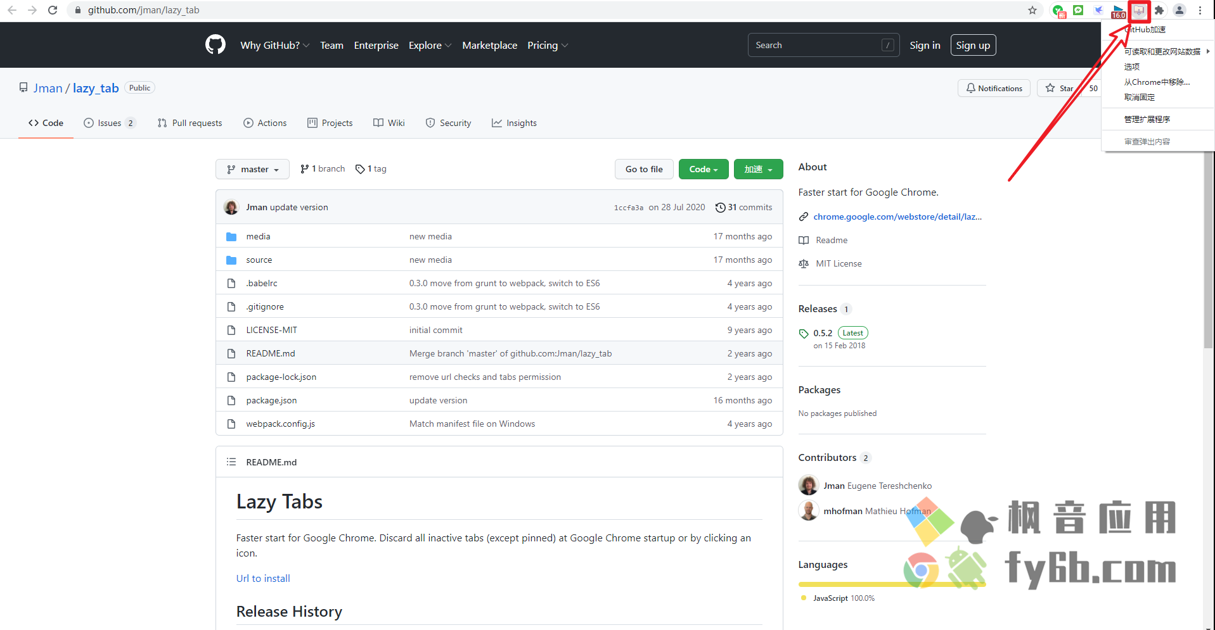
Task: Focus the GitHub Search input field
Action: (x=823, y=45)
